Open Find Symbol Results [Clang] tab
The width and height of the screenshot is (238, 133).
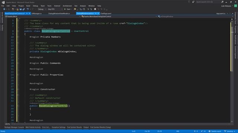coord(100,127)
